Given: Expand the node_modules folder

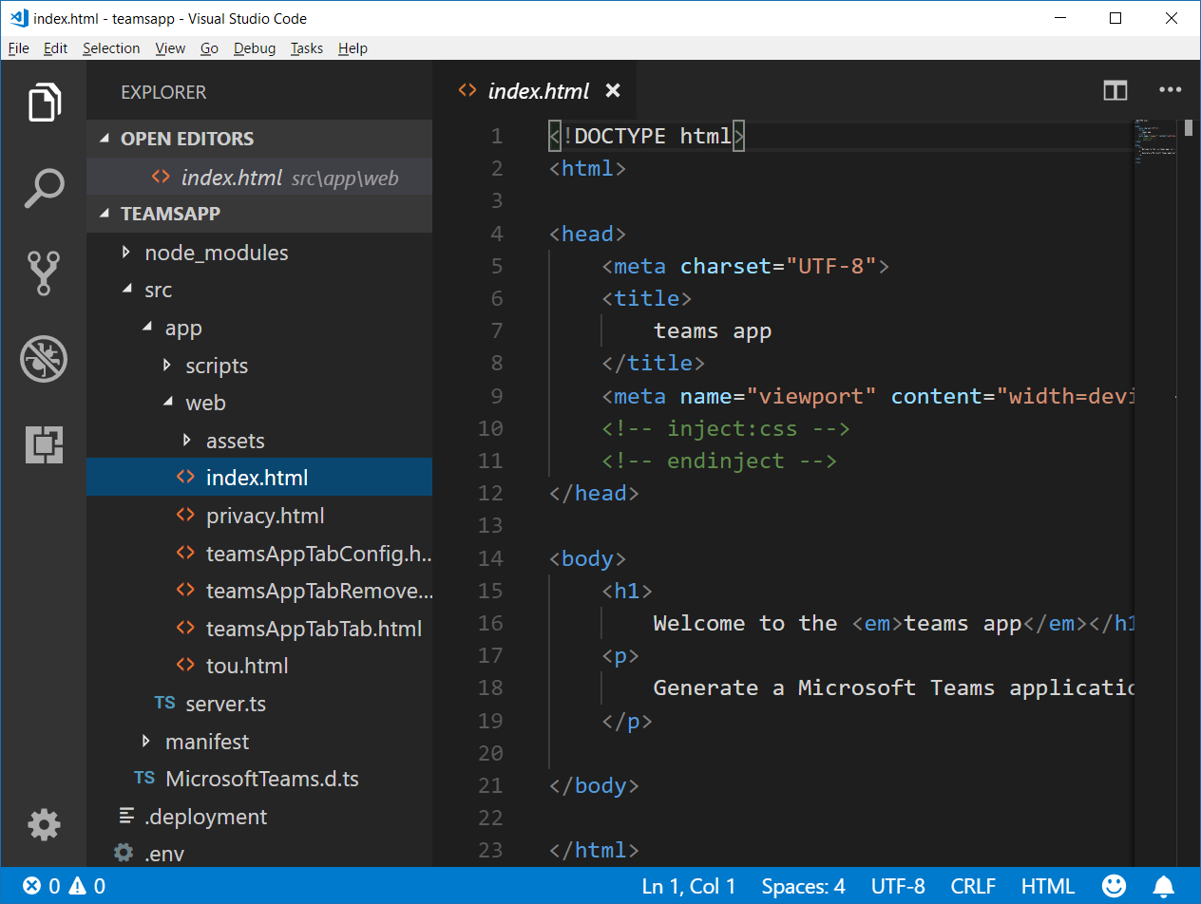Looking at the screenshot, I should click(x=125, y=253).
